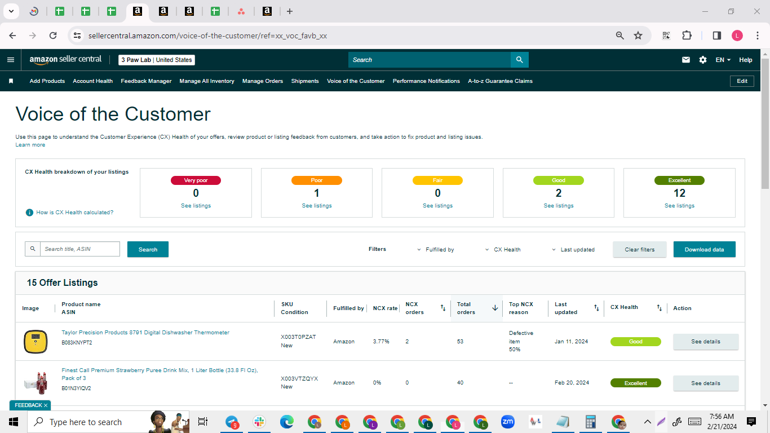Open the Seller Central hamburger menu
The width and height of the screenshot is (770, 433).
click(11, 60)
